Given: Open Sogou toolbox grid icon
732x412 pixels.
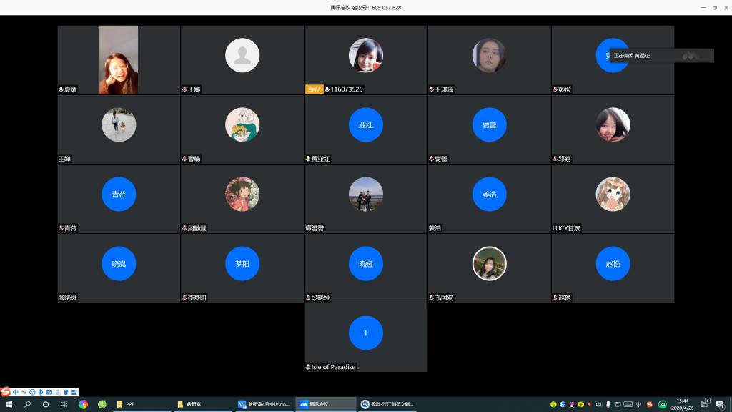Looking at the screenshot, I should [x=74, y=392].
